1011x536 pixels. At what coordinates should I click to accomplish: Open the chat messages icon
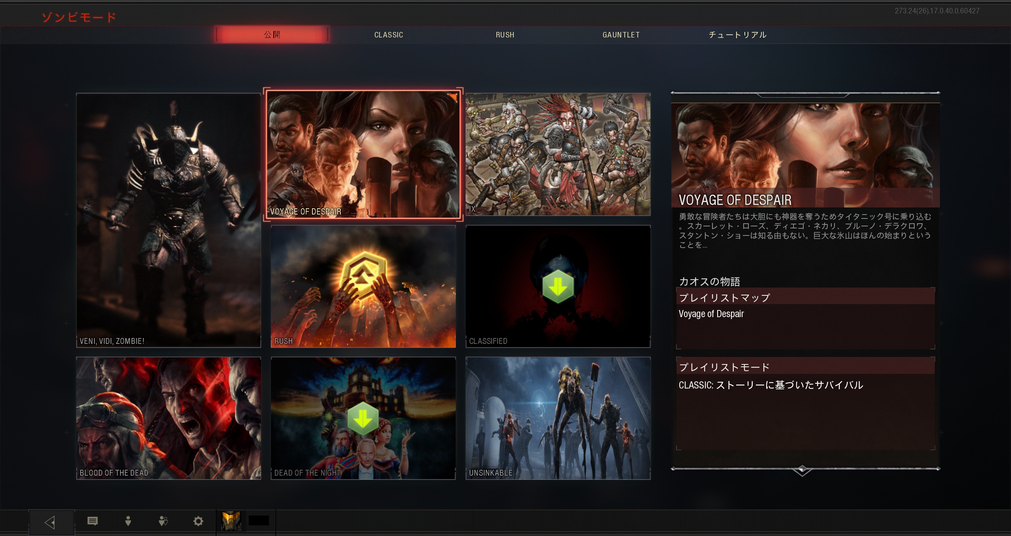point(92,521)
